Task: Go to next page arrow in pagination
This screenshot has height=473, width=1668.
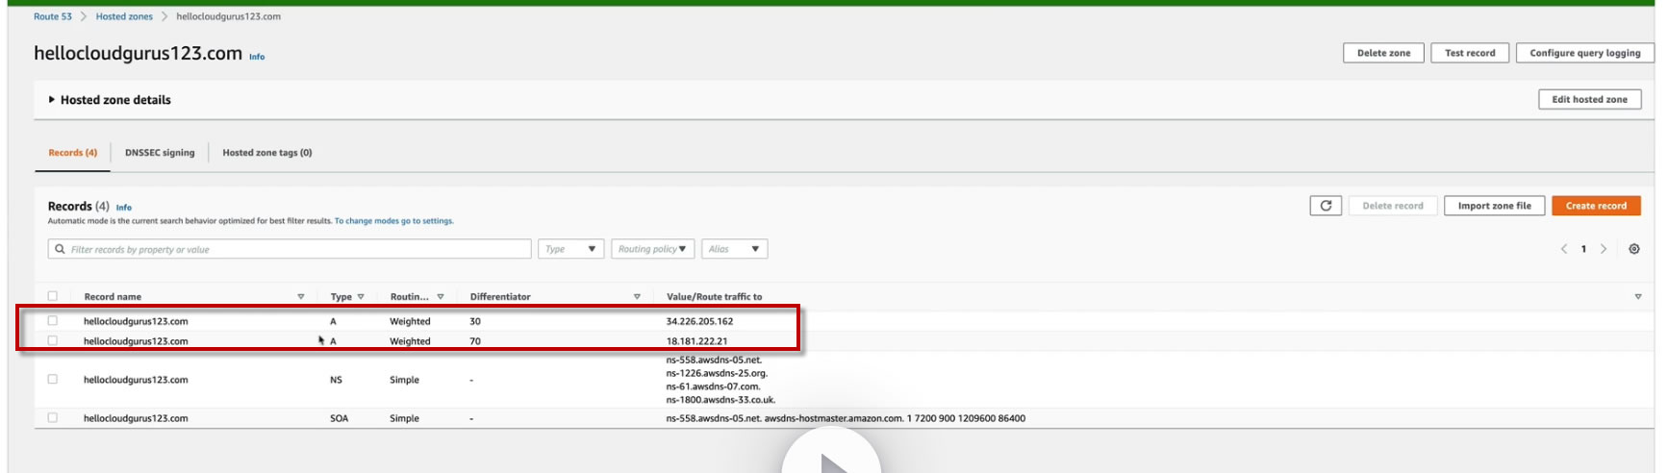Action: pos(1604,249)
